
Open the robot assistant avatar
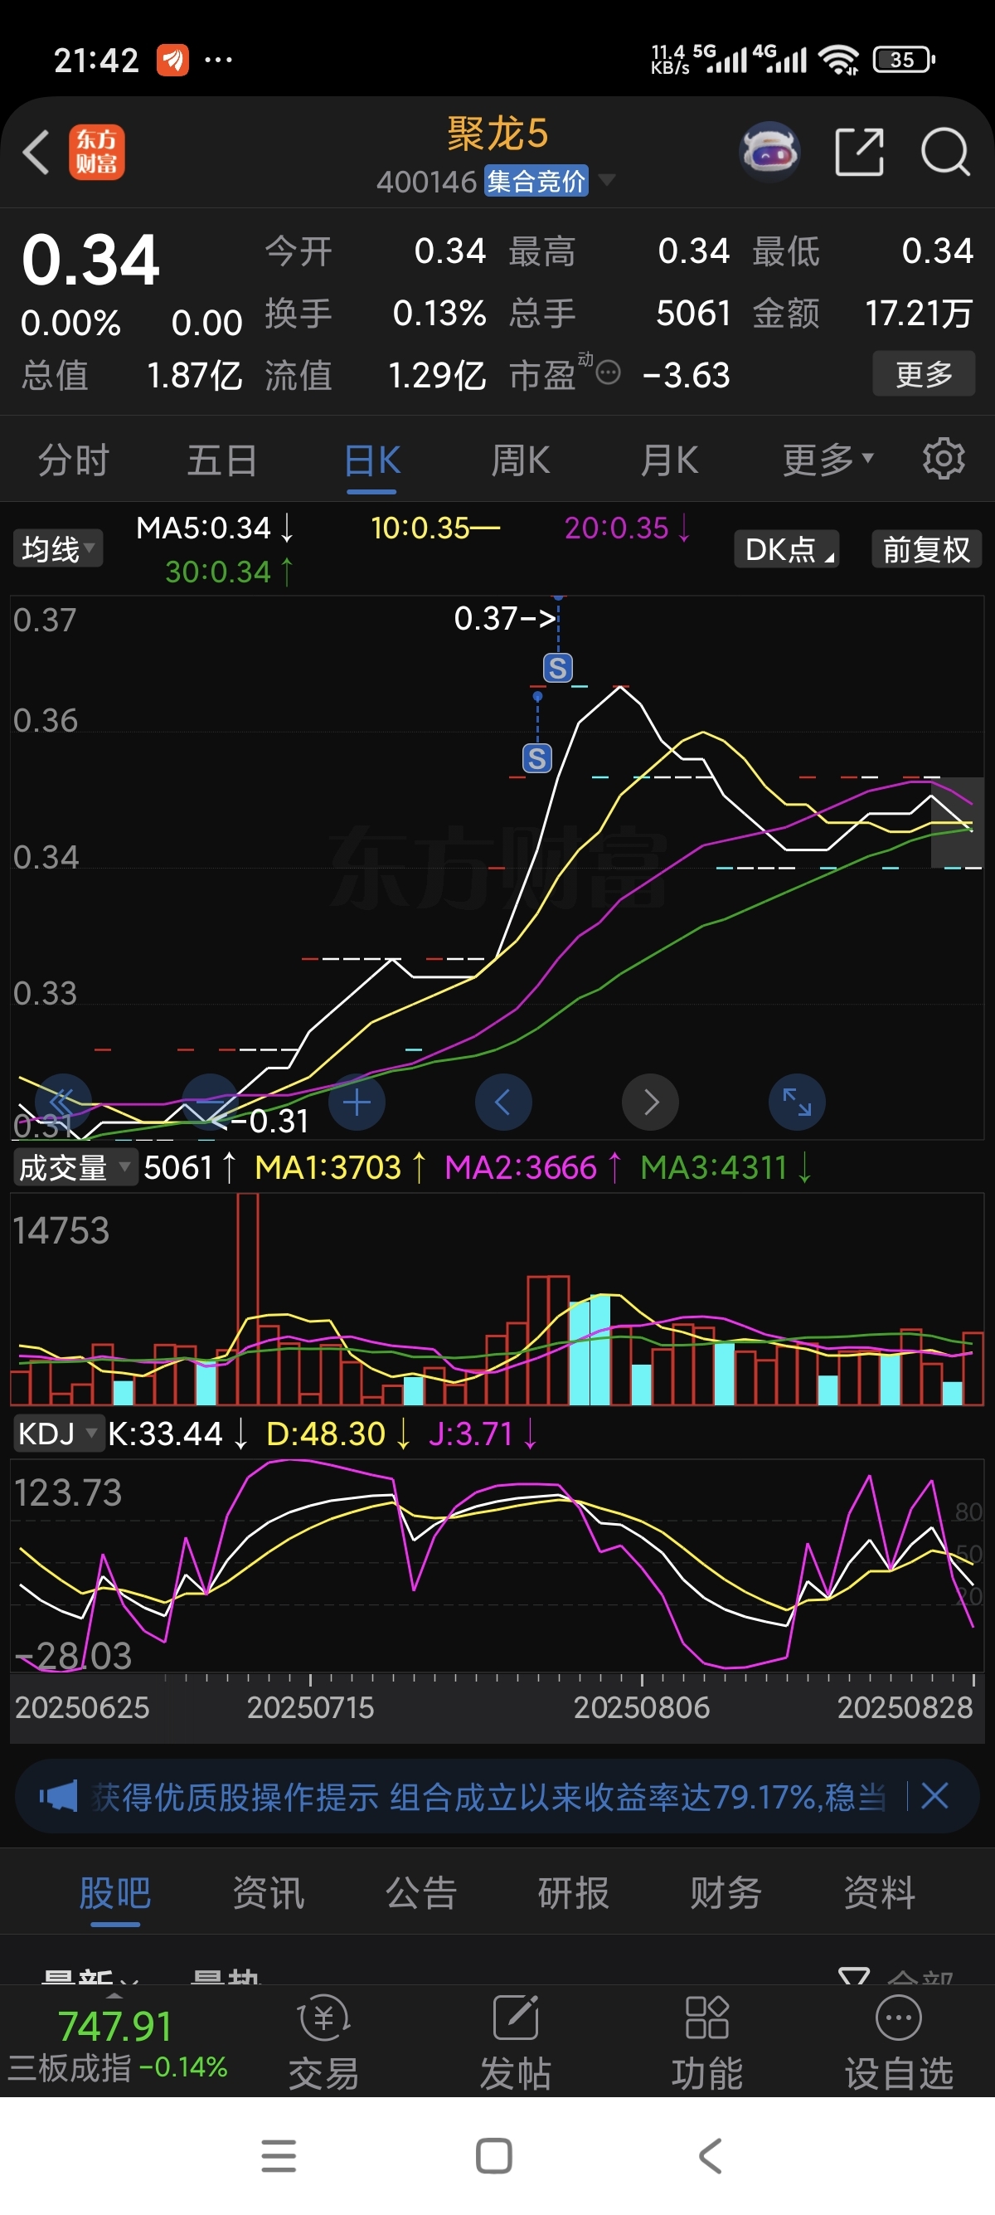[x=769, y=152]
